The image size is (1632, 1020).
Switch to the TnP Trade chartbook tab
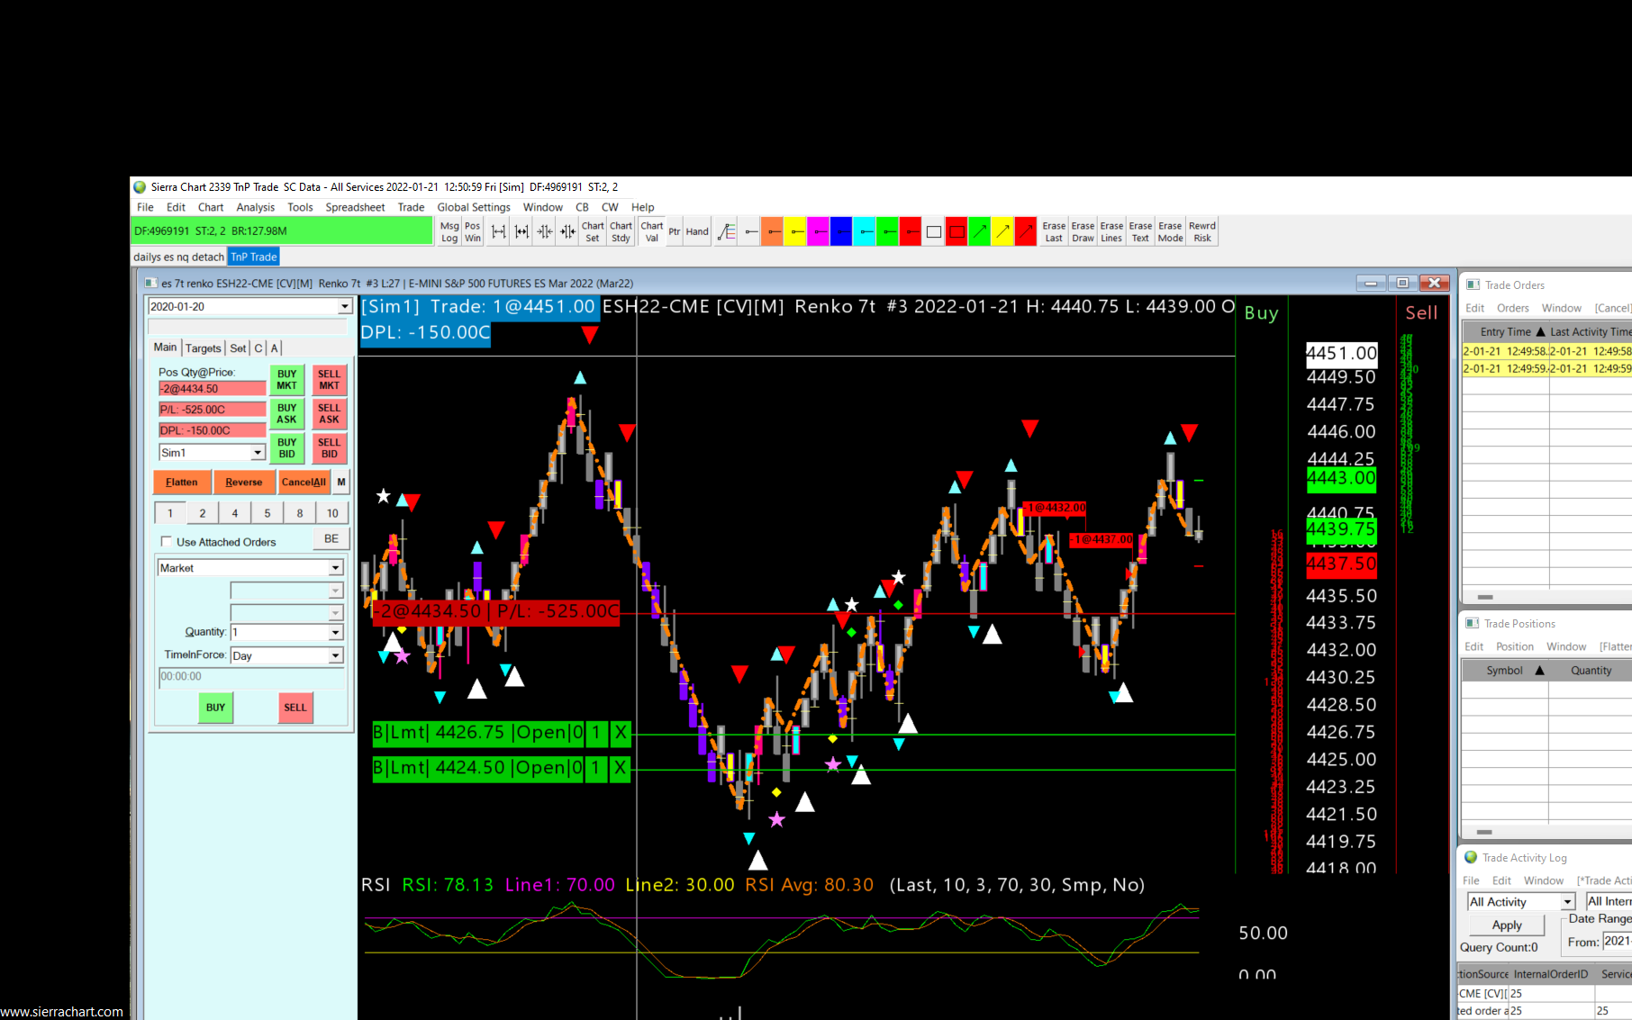point(254,257)
